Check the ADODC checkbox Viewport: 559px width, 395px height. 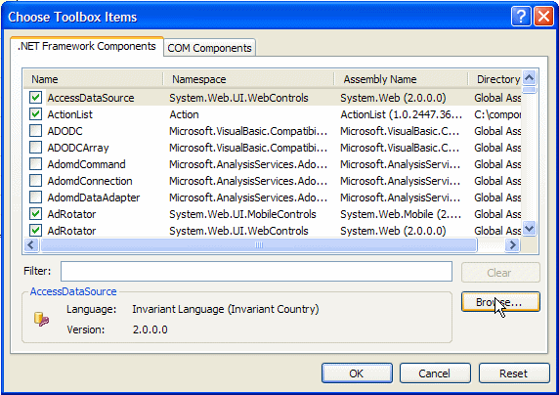click(35, 131)
